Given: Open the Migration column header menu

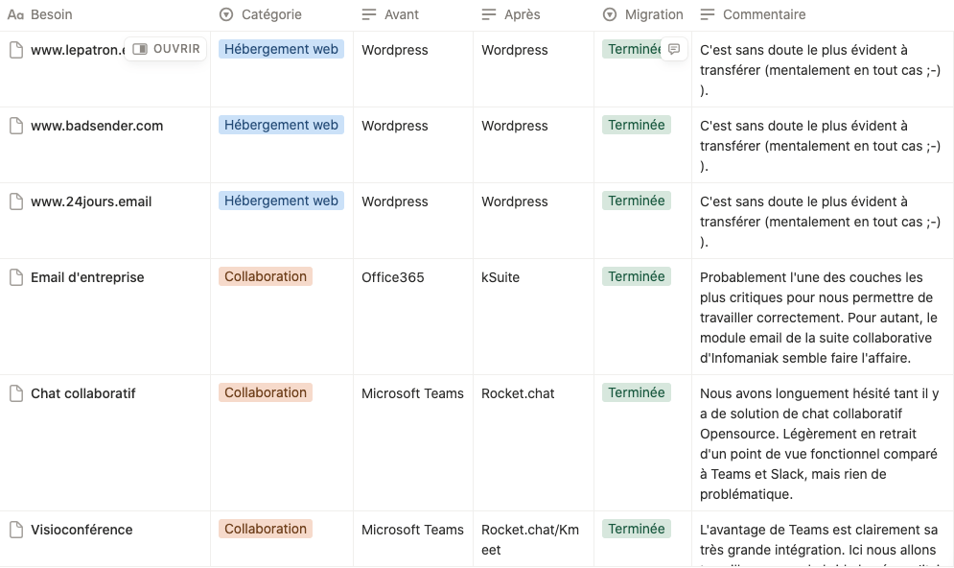Looking at the screenshot, I should 654,14.
